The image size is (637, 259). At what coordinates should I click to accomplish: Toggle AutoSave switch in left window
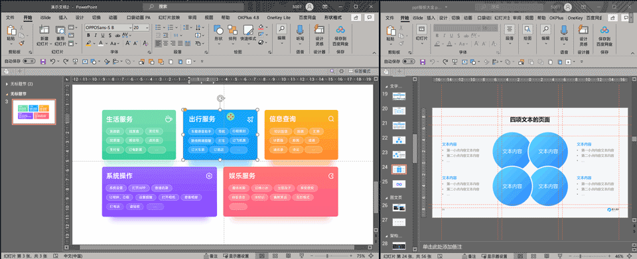point(29,61)
